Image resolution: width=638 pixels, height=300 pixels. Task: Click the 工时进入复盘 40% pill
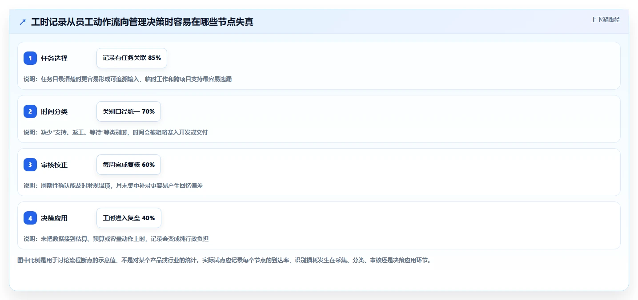(x=129, y=218)
